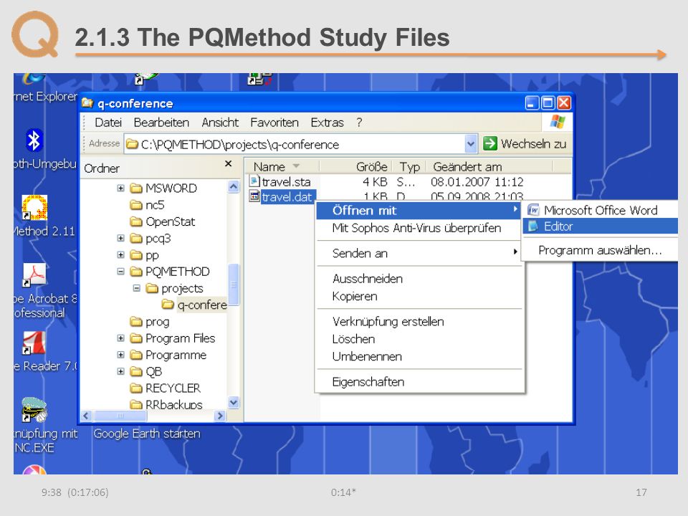Open the Bluetooth desktop icon

34,141
